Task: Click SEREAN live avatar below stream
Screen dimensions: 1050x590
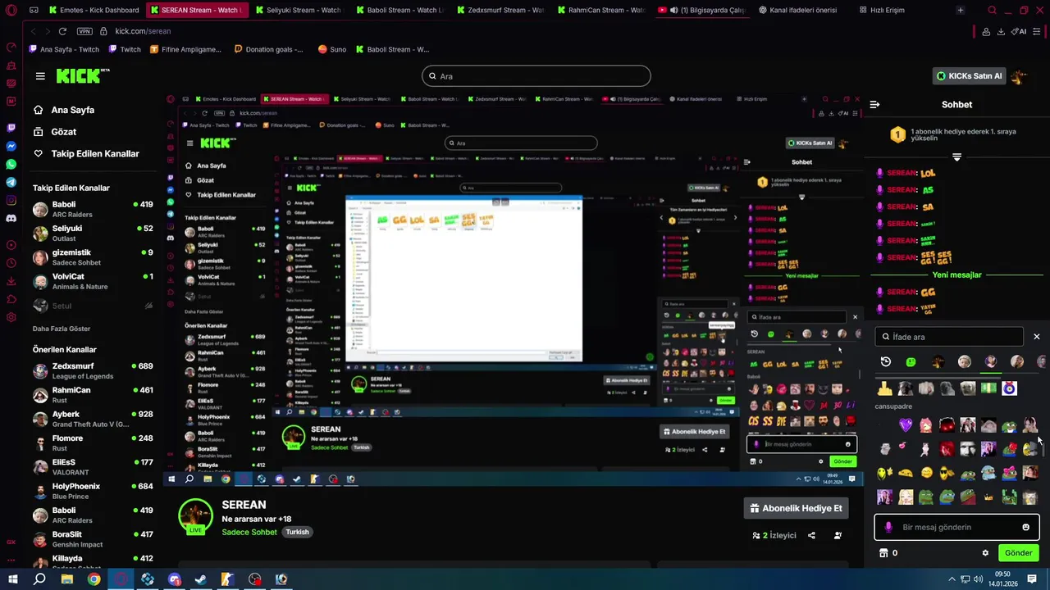Action: tap(195, 516)
